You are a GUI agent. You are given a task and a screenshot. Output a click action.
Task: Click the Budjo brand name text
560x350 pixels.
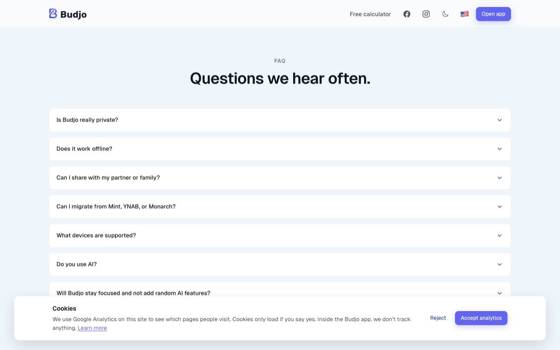point(73,14)
